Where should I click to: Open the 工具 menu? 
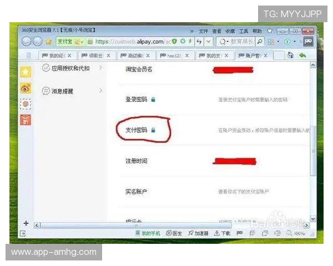point(244,32)
